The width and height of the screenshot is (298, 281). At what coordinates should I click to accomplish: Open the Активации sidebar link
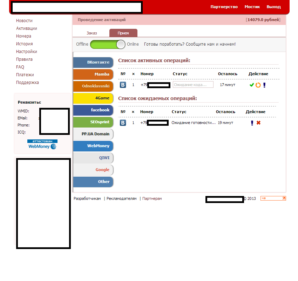point(26,28)
